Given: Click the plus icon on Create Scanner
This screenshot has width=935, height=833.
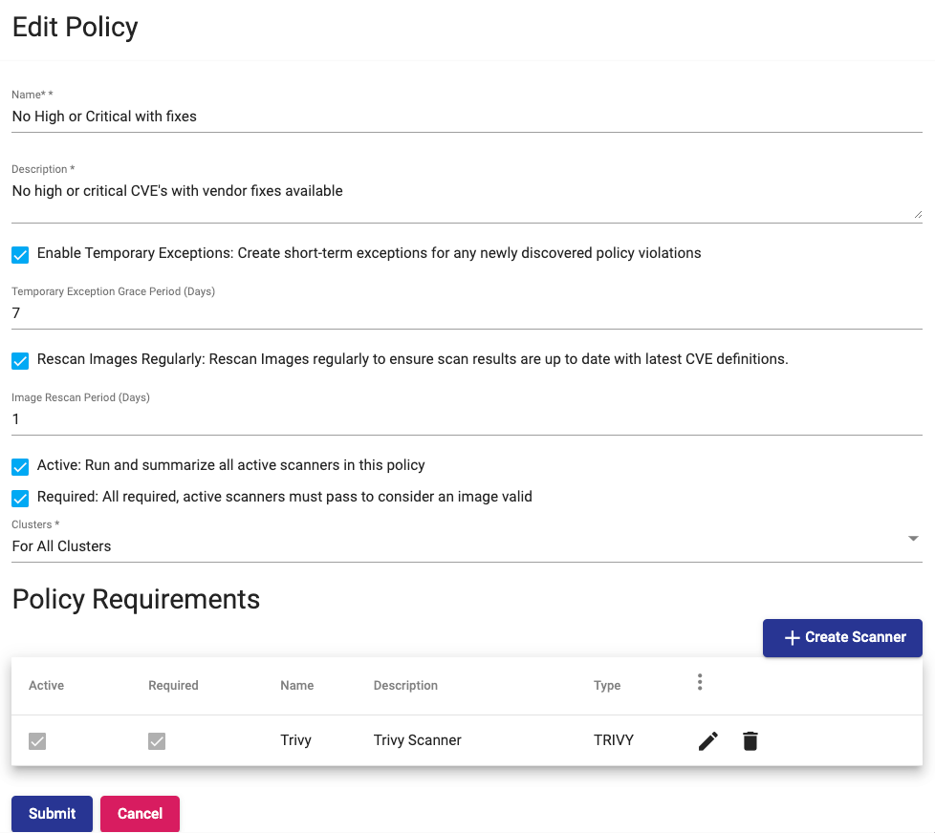Looking at the screenshot, I should coord(792,638).
